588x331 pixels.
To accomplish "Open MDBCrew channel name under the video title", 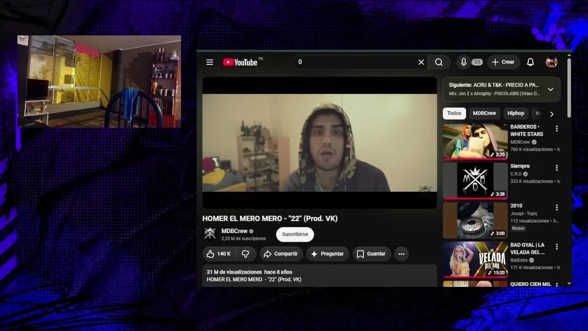I will pos(234,231).
